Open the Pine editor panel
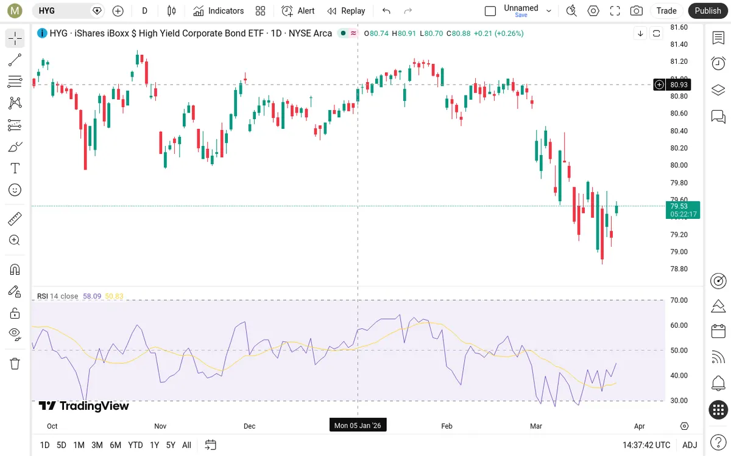731x456 pixels. pyautogui.click(x=718, y=305)
